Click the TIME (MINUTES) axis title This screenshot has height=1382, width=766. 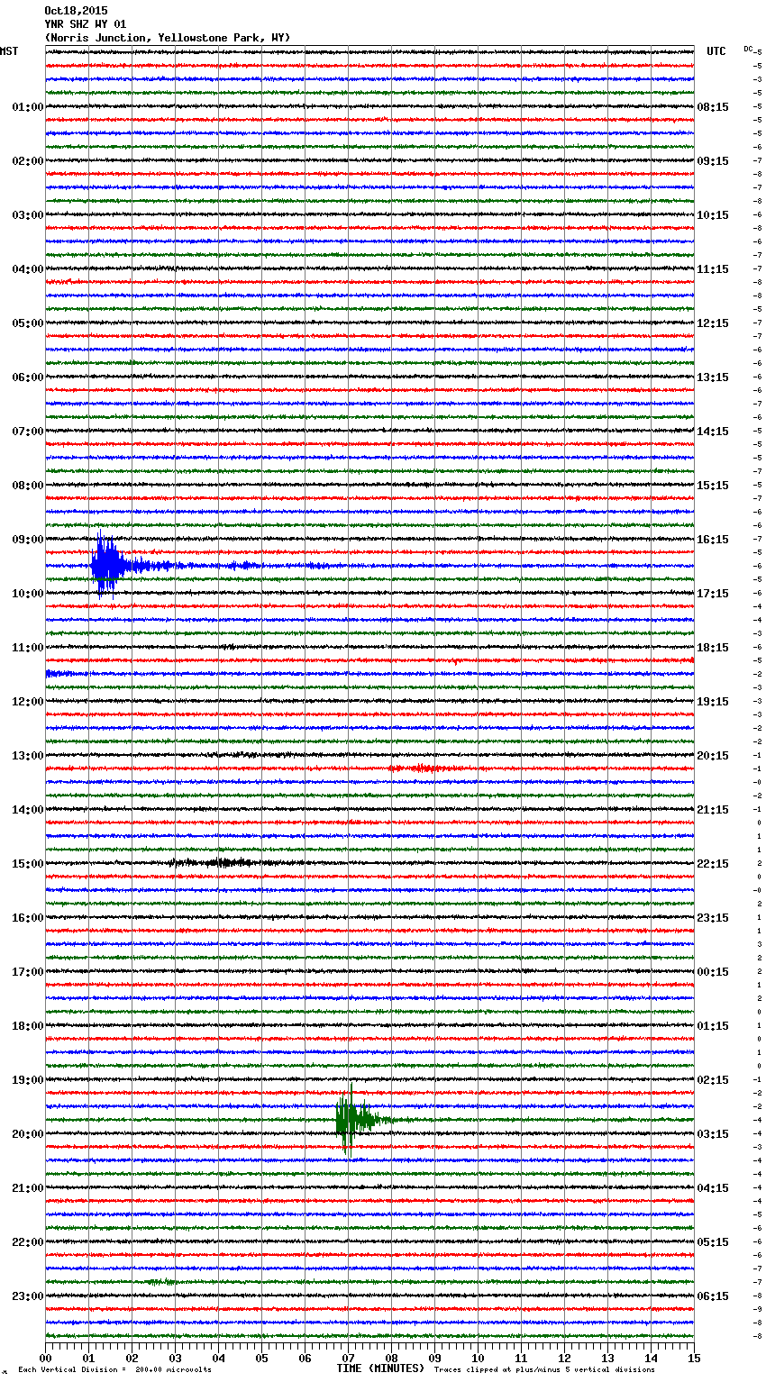pos(380,1368)
